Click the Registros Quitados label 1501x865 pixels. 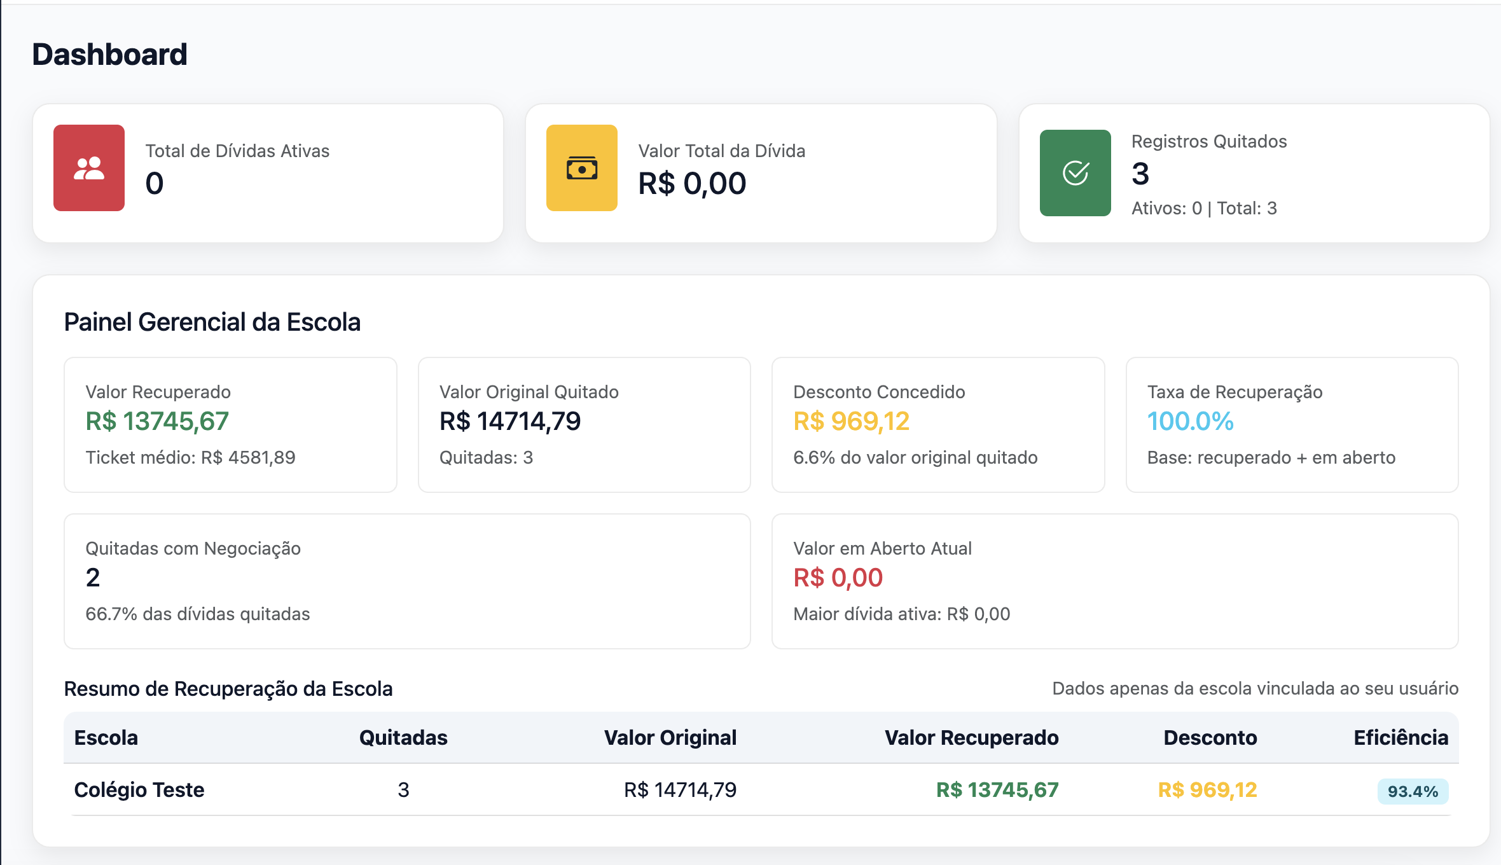coord(1209,141)
